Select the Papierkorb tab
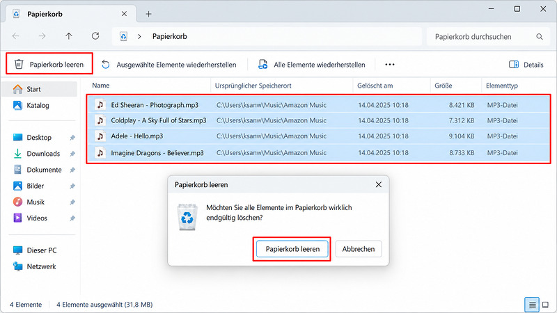The height and width of the screenshot is (313, 557). pyautogui.click(x=71, y=14)
